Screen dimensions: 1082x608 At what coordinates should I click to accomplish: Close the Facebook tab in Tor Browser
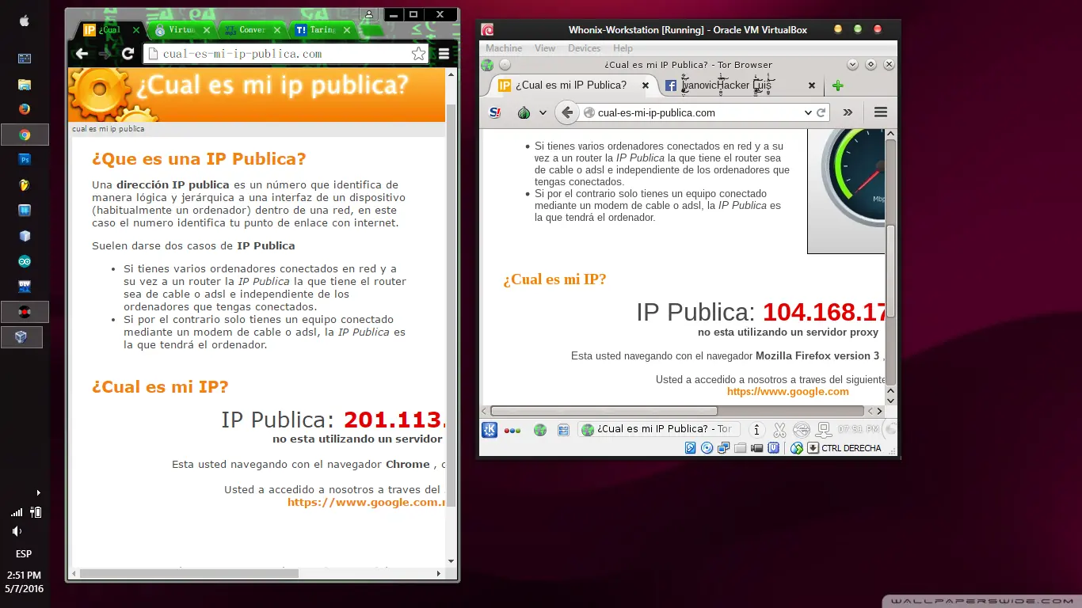click(811, 85)
